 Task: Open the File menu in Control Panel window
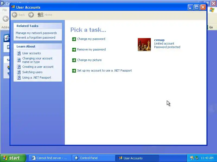tap(5, 10)
